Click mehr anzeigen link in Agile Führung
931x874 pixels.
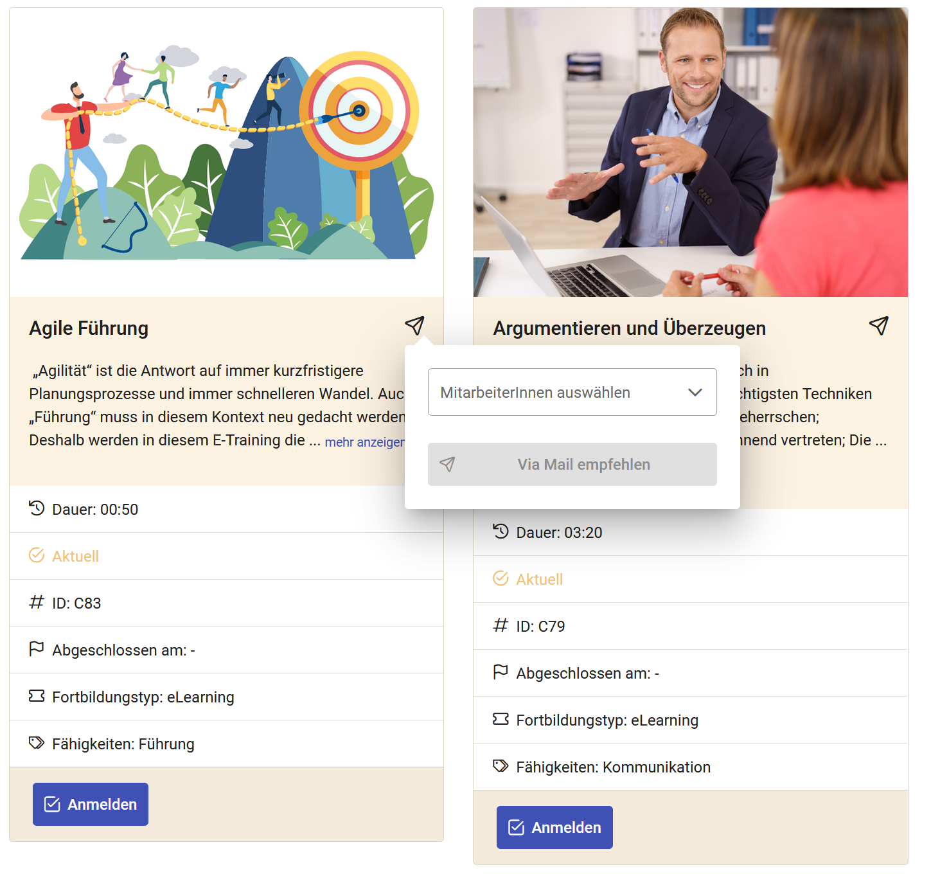(x=364, y=442)
